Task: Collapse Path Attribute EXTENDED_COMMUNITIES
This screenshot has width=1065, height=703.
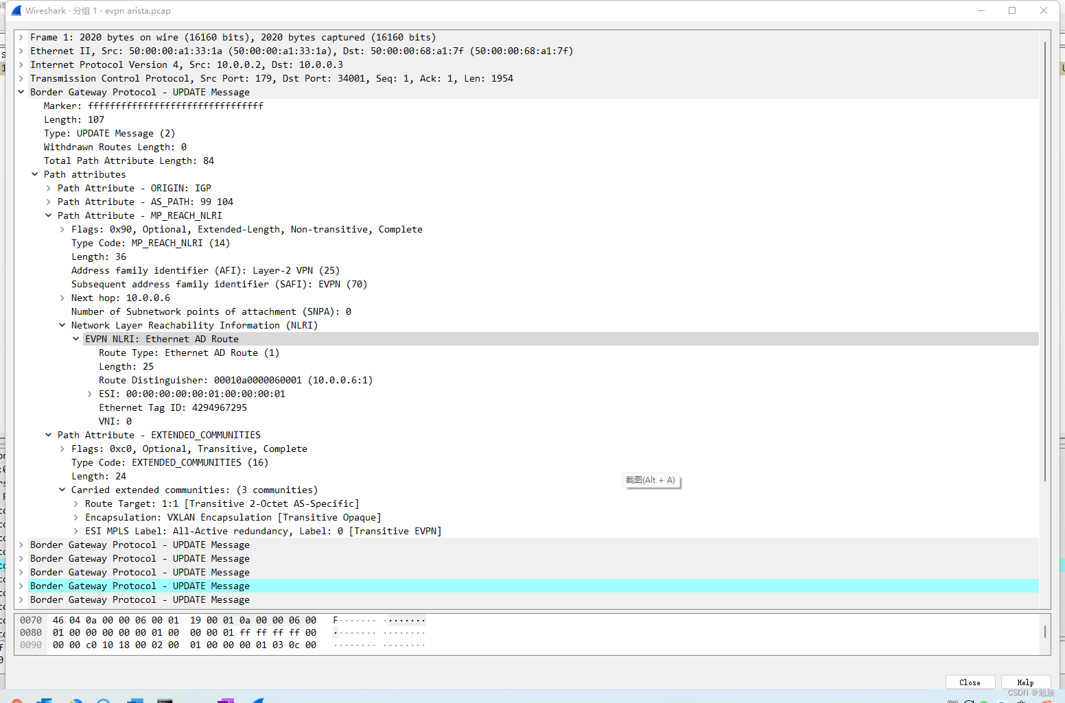Action: click(49, 435)
